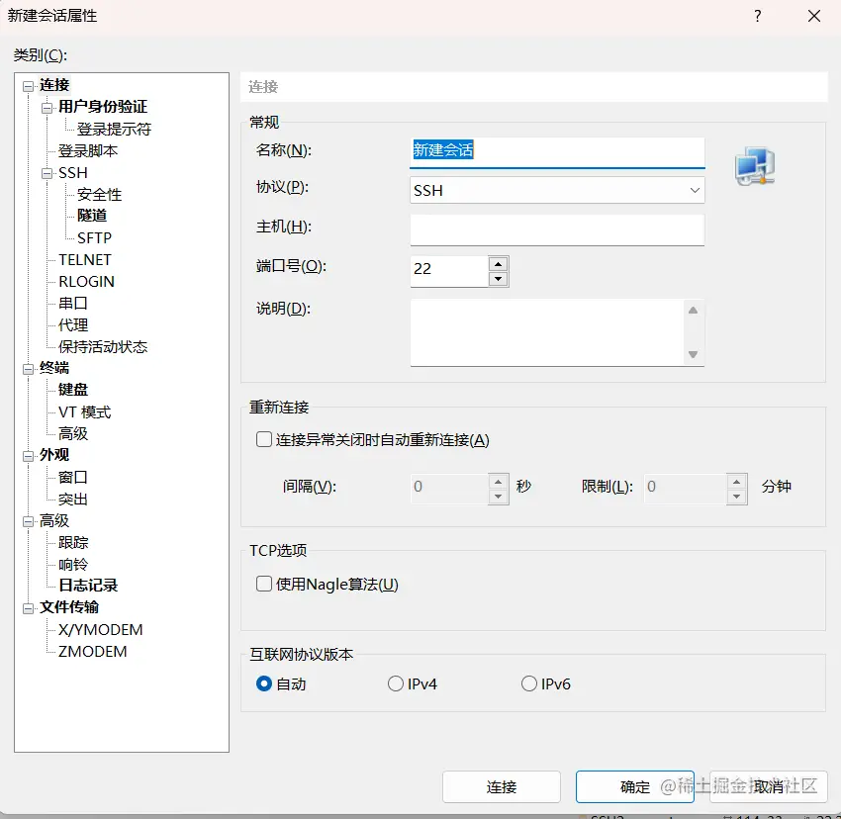Click the help question mark button
Screen dimensions: 841x819
point(757,16)
